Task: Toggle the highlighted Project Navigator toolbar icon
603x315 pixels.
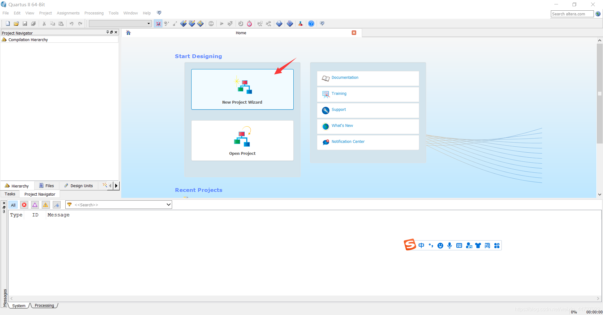Action: pos(158,24)
